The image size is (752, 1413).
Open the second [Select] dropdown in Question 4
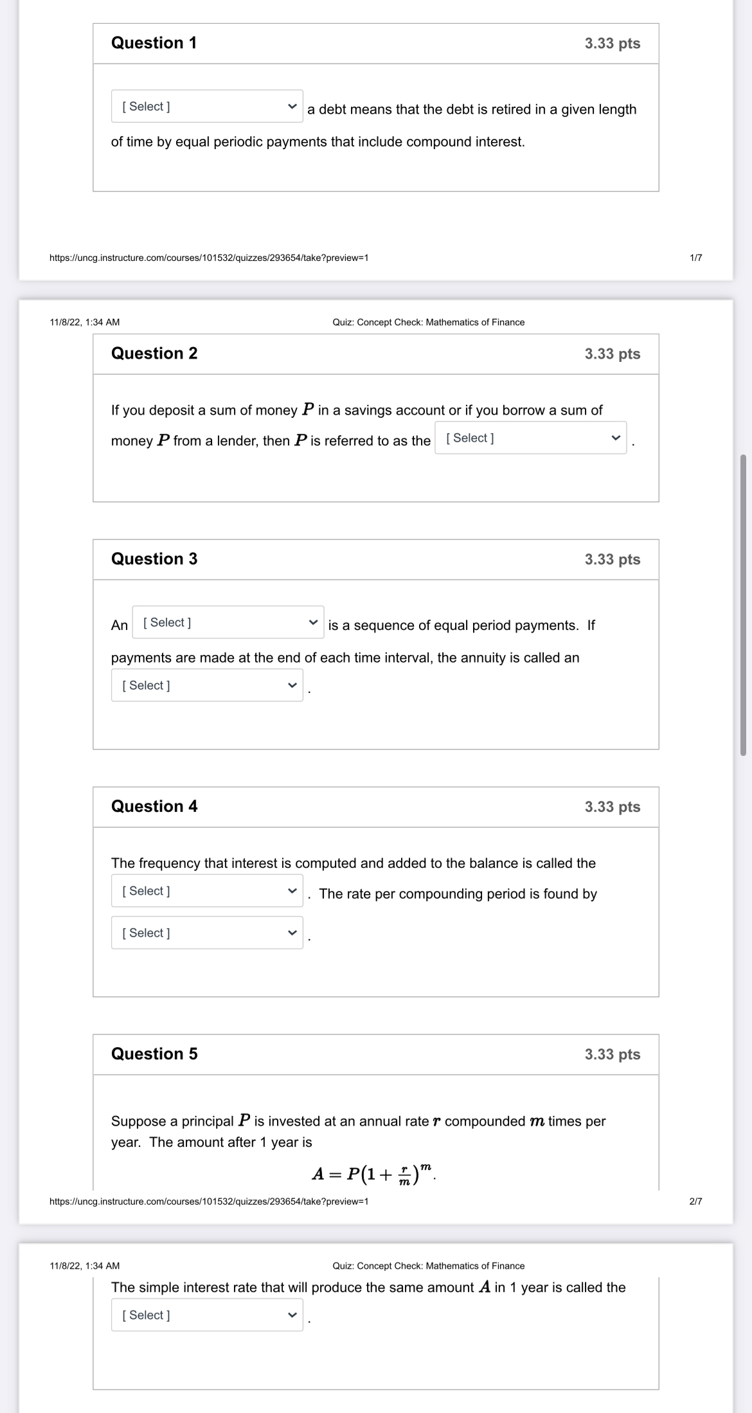click(207, 933)
